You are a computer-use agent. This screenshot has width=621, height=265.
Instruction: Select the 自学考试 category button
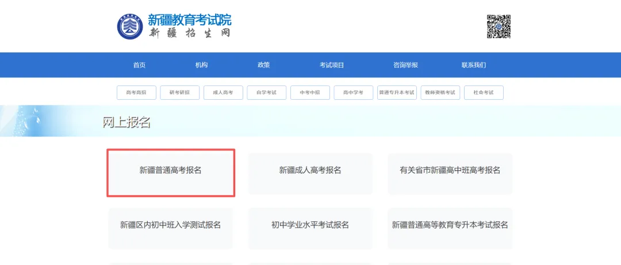tap(267, 92)
